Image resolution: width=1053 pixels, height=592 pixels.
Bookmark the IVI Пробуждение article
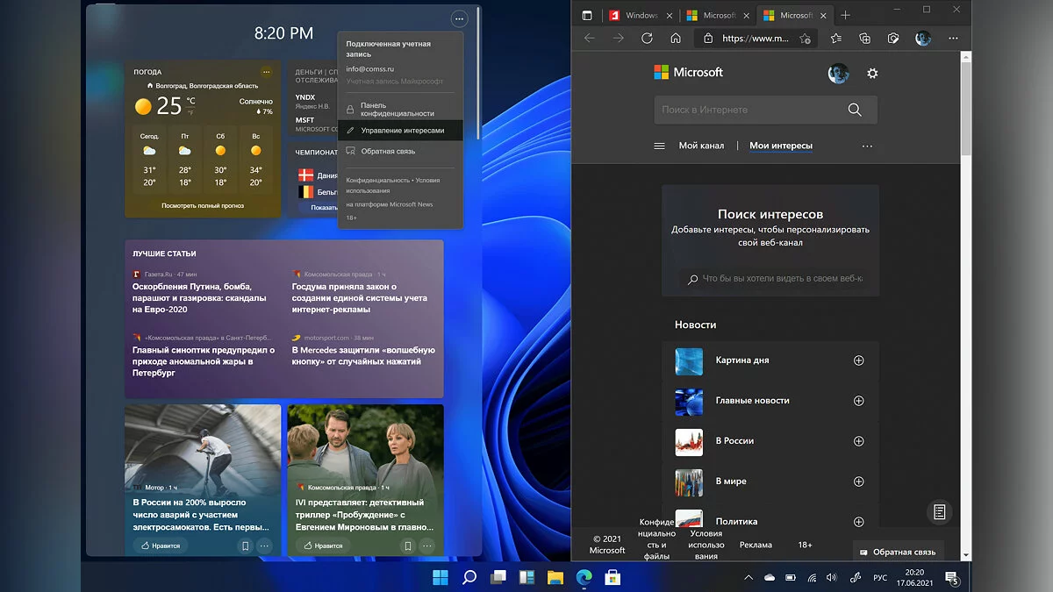click(x=407, y=546)
